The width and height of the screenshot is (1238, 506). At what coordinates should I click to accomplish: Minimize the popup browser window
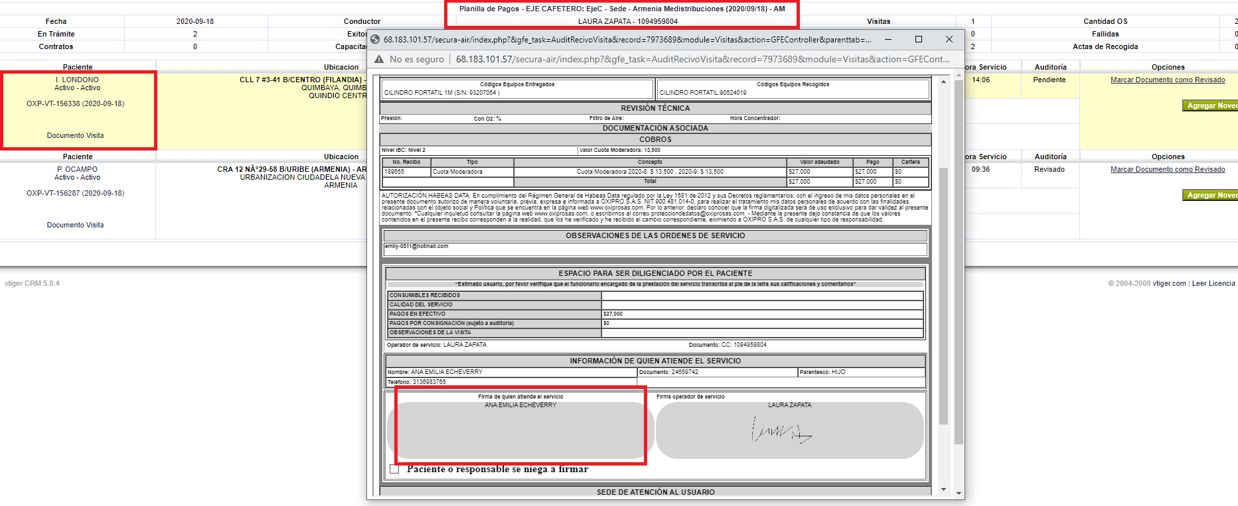click(x=888, y=39)
